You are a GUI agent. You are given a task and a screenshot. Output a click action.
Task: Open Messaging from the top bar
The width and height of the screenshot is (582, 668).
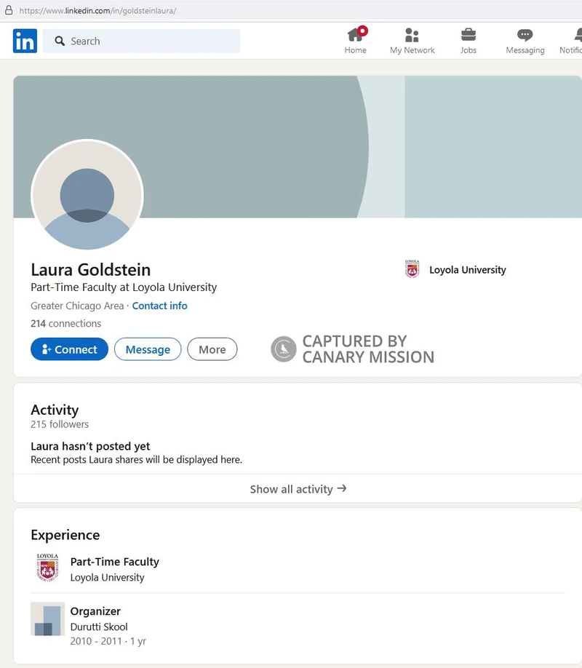click(x=525, y=41)
